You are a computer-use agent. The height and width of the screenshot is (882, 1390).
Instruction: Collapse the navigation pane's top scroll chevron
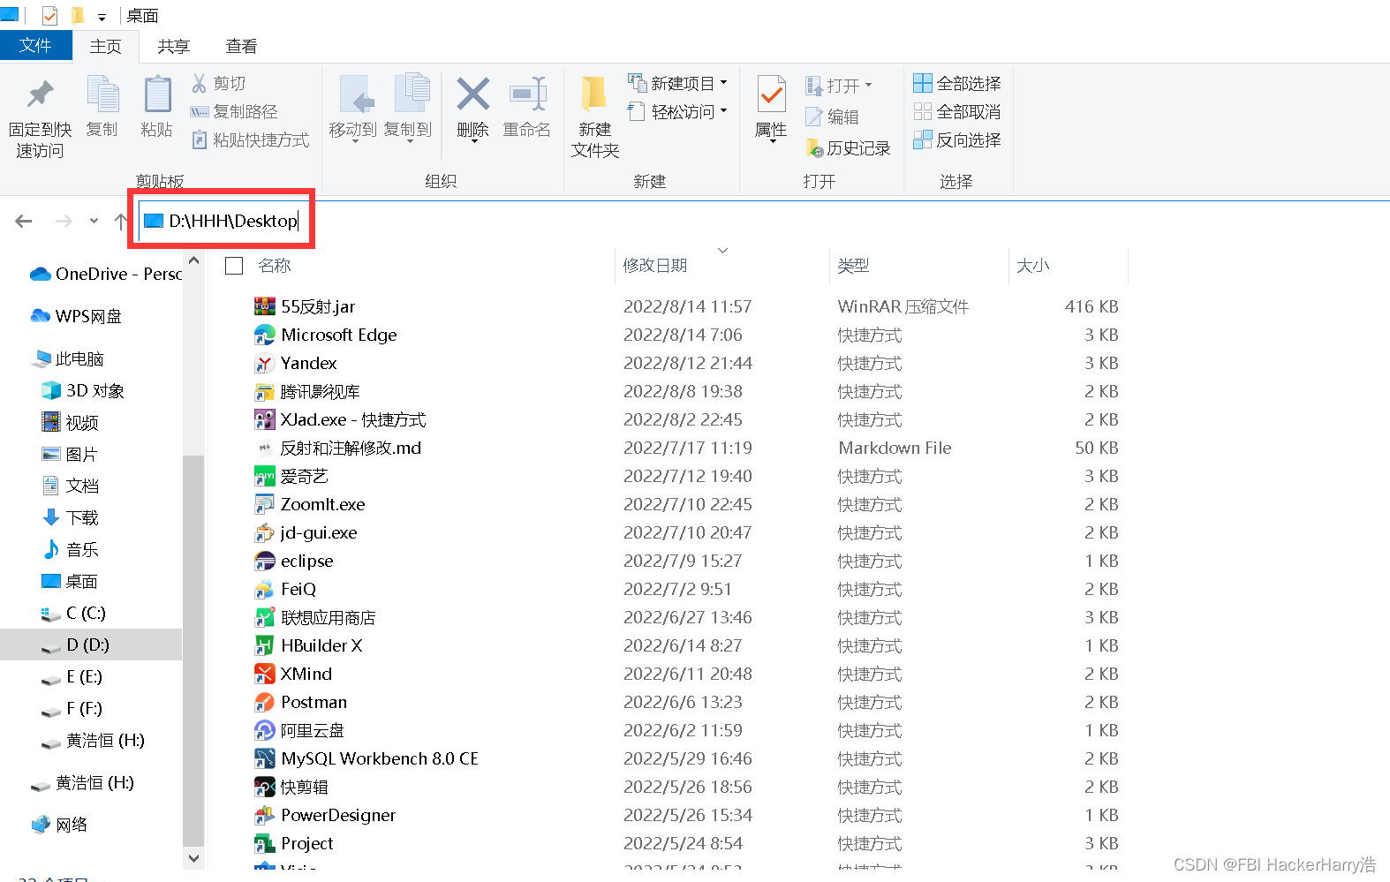pyautogui.click(x=194, y=261)
